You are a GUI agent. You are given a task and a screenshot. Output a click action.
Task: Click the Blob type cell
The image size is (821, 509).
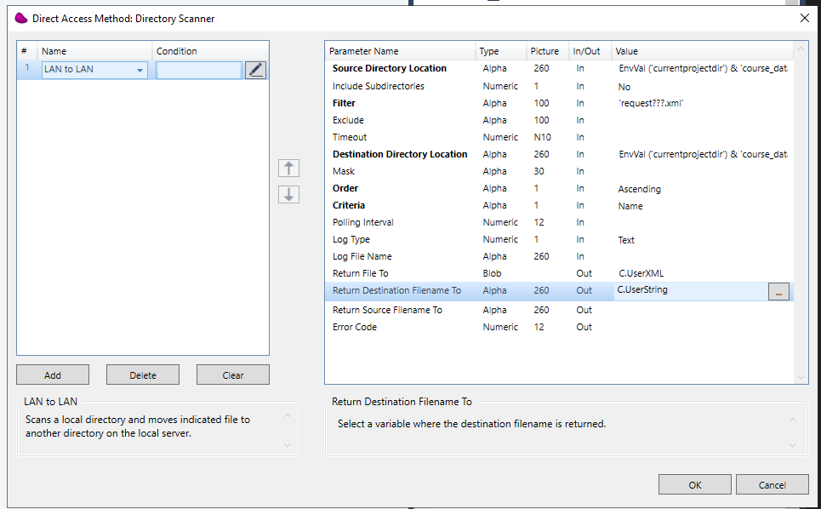[x=492, y=273]
